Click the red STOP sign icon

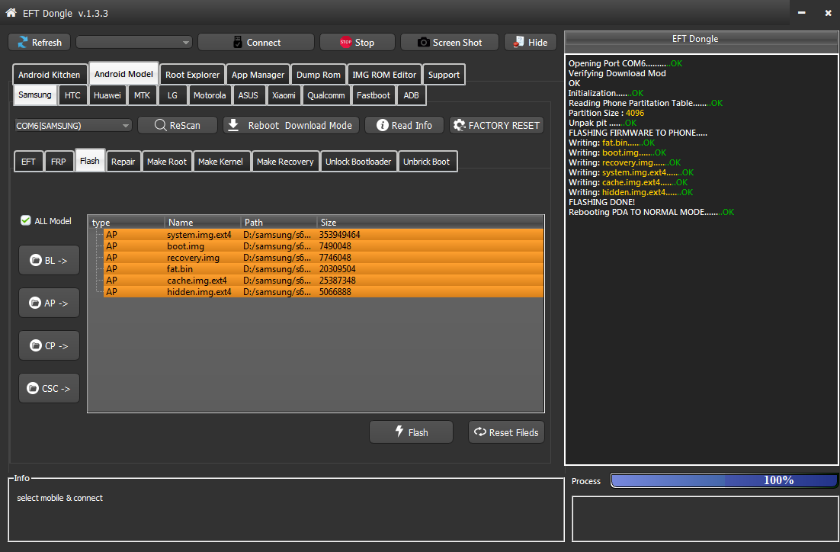pos(346,43)
